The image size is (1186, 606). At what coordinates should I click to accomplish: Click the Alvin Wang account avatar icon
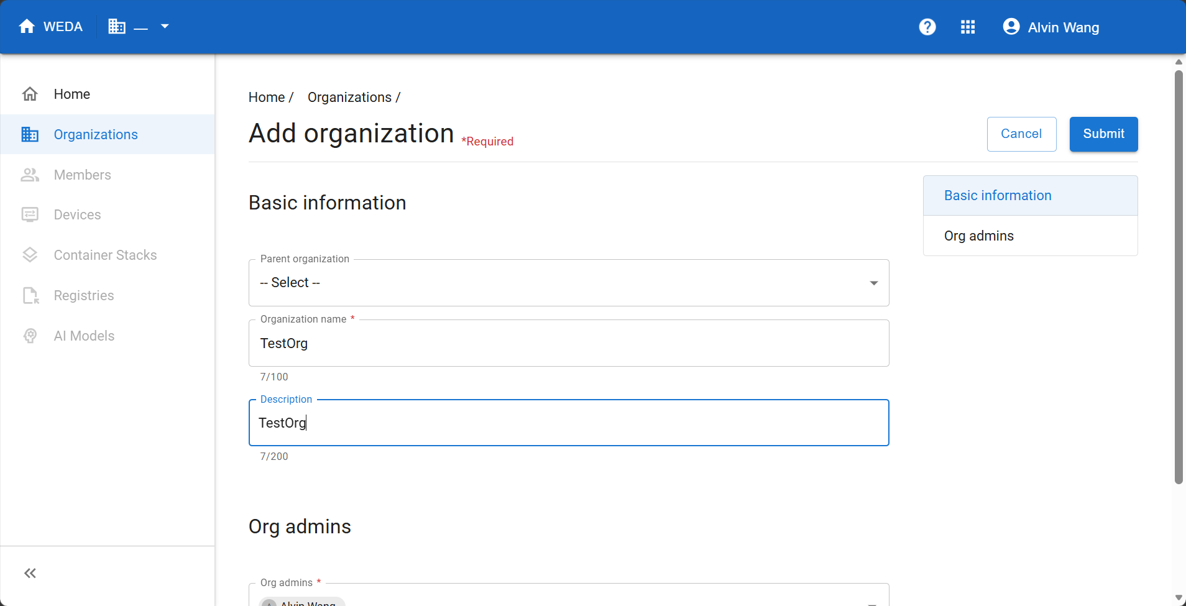point(1011,27)
